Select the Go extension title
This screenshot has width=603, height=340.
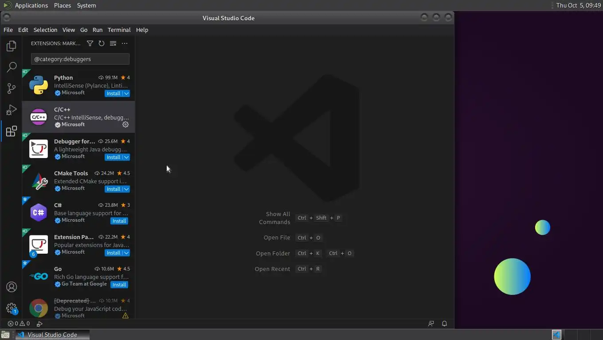[58, 269]
